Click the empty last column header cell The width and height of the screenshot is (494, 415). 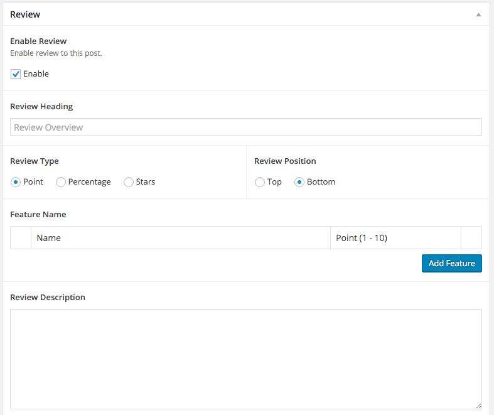471,238
